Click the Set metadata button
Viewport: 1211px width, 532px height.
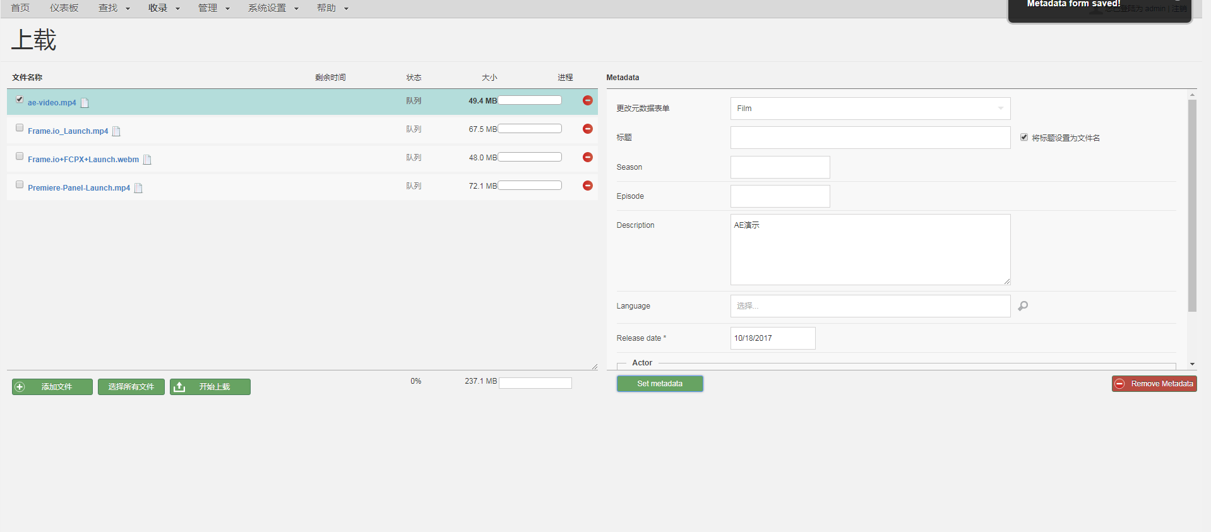pyautogui.click(x=660, y=384)
